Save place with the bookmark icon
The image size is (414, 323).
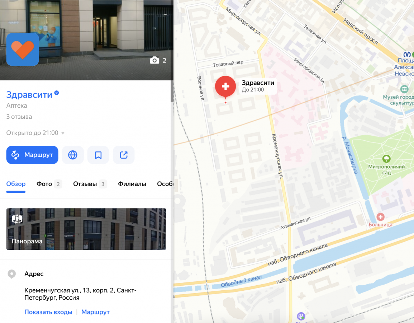[98, 155]
